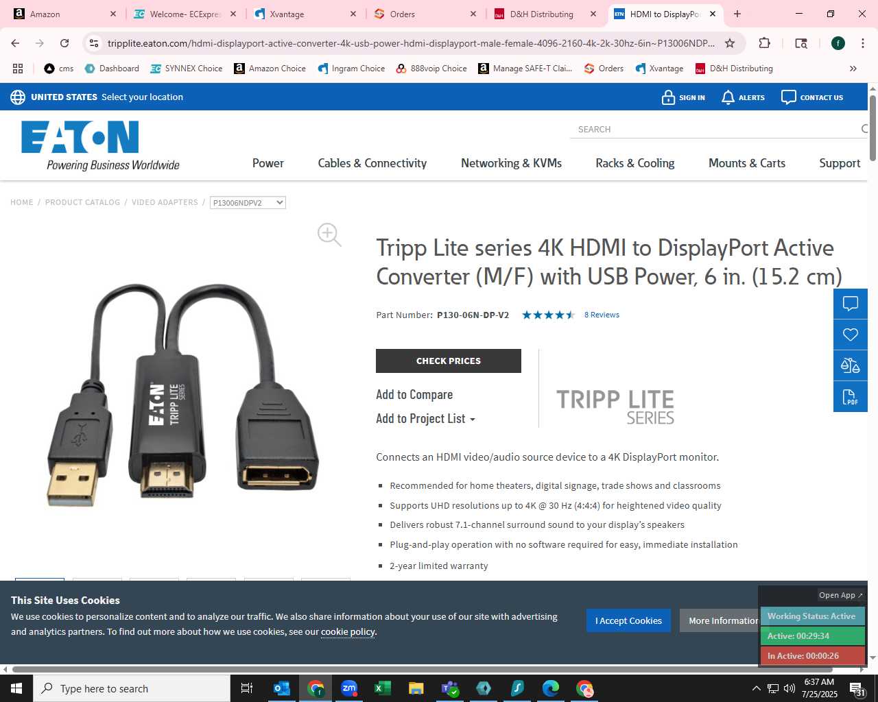
Task: Open the Ingram Choice bookmark
Action: (x=351, y=69)
